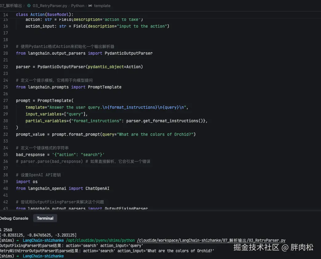
Task: Open the 03_RetryParser.py breadcrumb item
Action: click(50, 6)
